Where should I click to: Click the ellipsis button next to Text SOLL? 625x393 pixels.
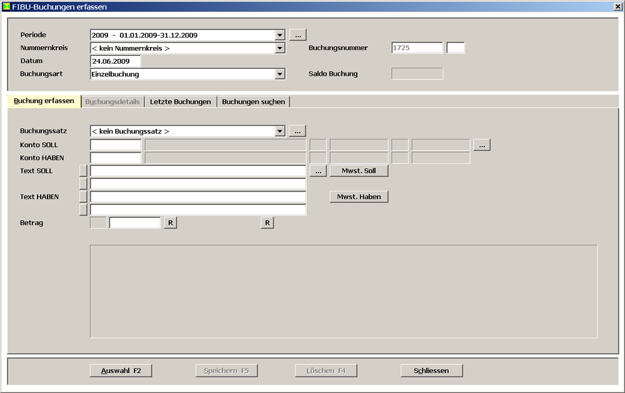pyautogui.click(x=317, y=171)
